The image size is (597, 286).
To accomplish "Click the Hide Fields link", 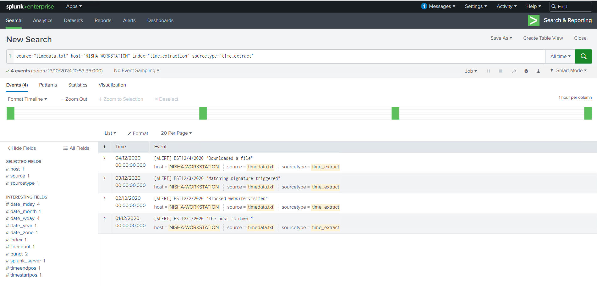I will (x=22, y=148).
